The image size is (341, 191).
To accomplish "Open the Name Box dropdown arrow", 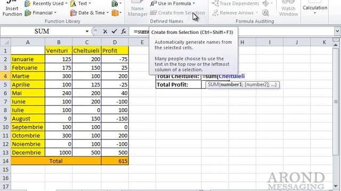I will pos(87,31).
